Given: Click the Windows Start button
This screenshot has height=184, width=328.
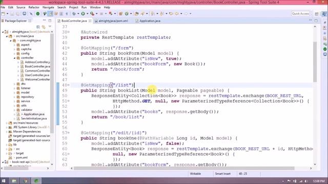Looking at the screenshot, I should point(4,181).
